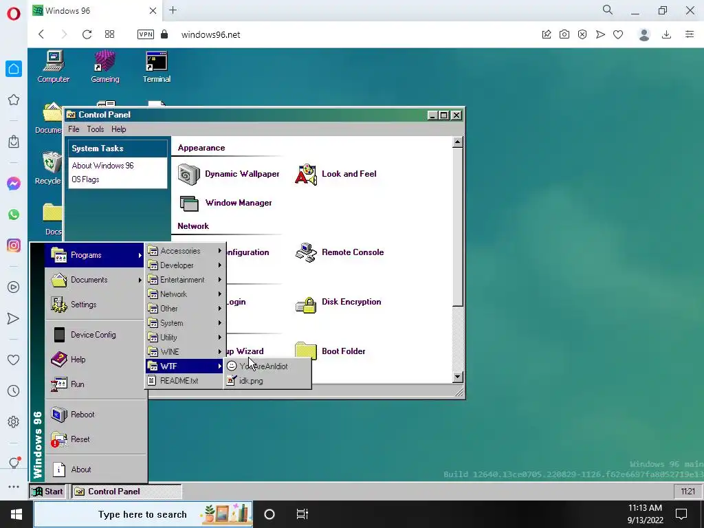Toggle the Opera VPN badge
Screen dimensions: 704x528
pyautogui.click(x=146, y=34)
